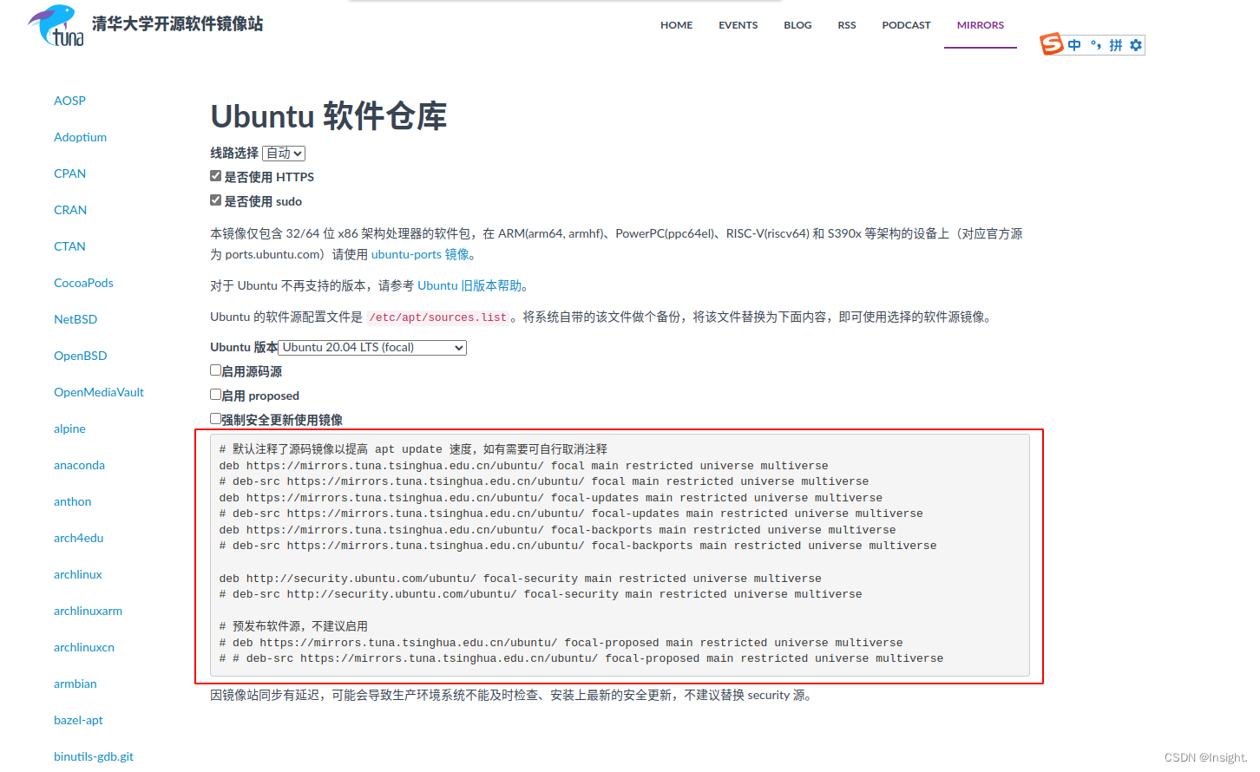The image size is (1260, 772).
Task: Open the bazel-apt sidebar link
Action: (78, 720)
